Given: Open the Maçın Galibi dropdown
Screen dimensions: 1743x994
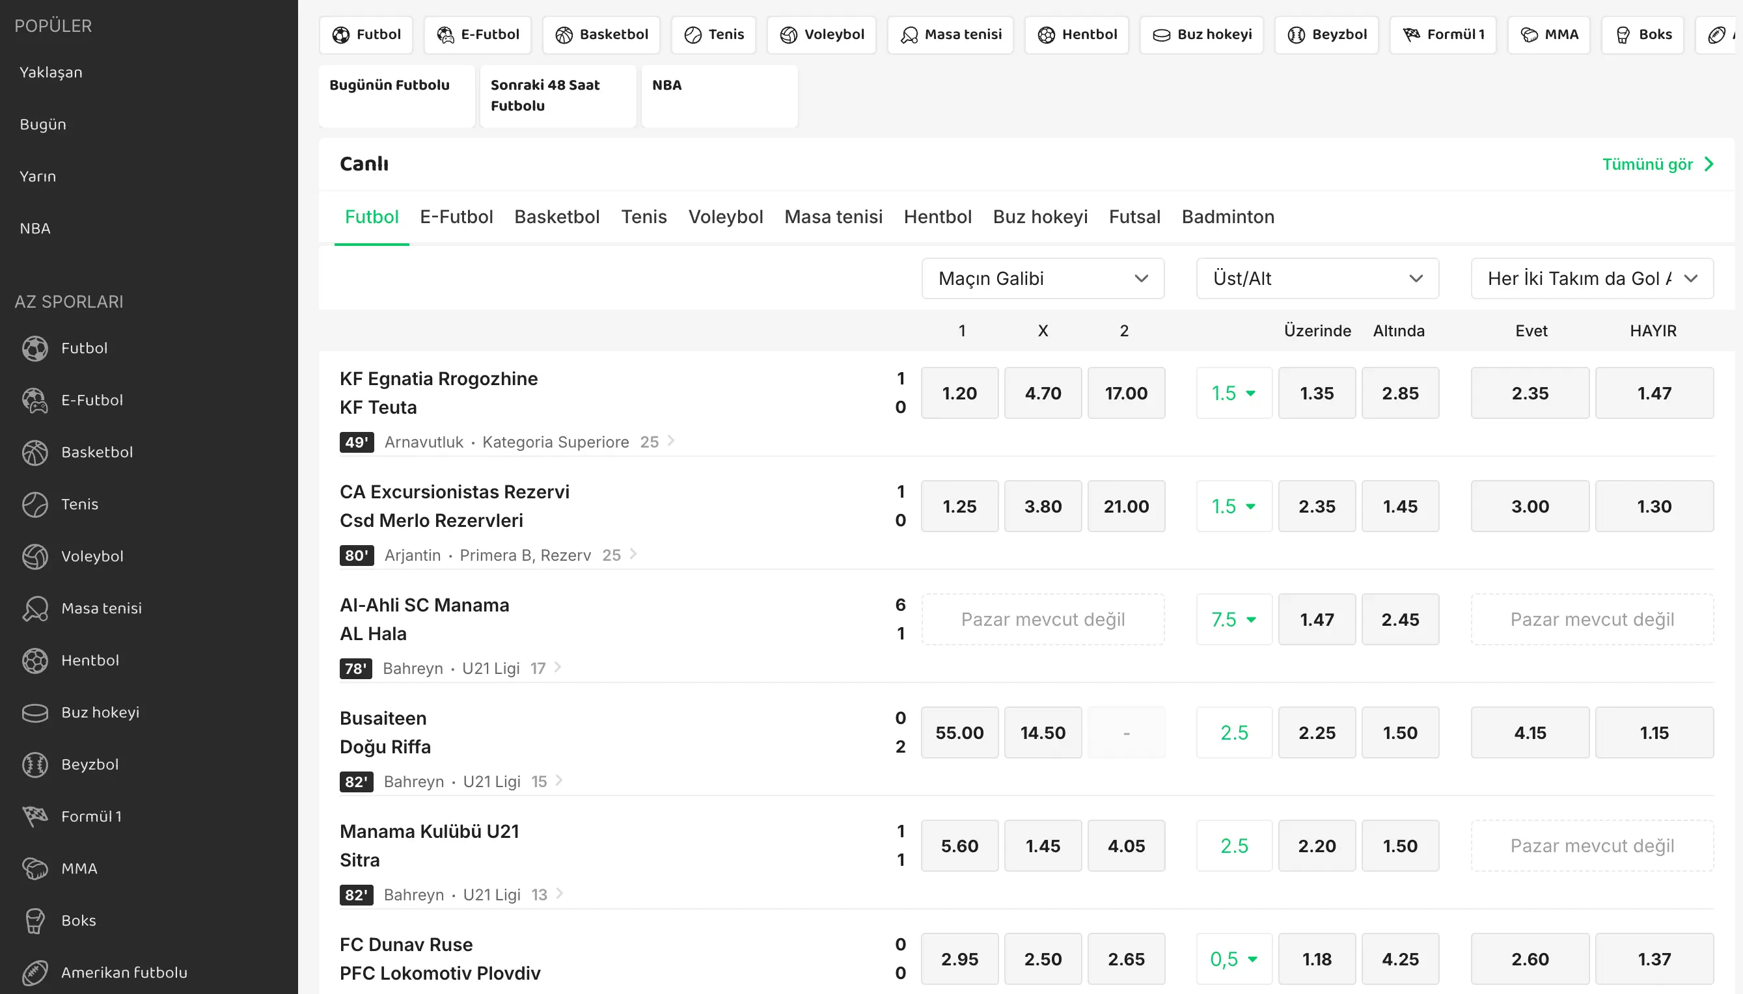Looking at the screenshot, I should [x=1042, y=278].
